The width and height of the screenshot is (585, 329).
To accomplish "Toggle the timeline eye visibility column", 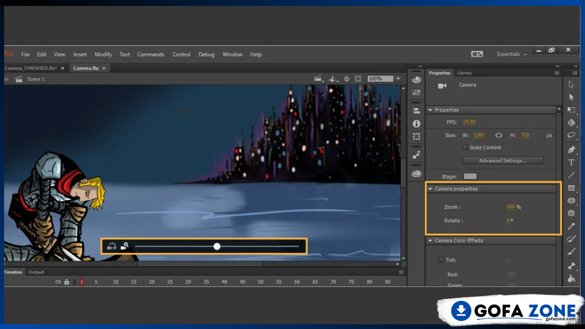I will click(58, 282).
